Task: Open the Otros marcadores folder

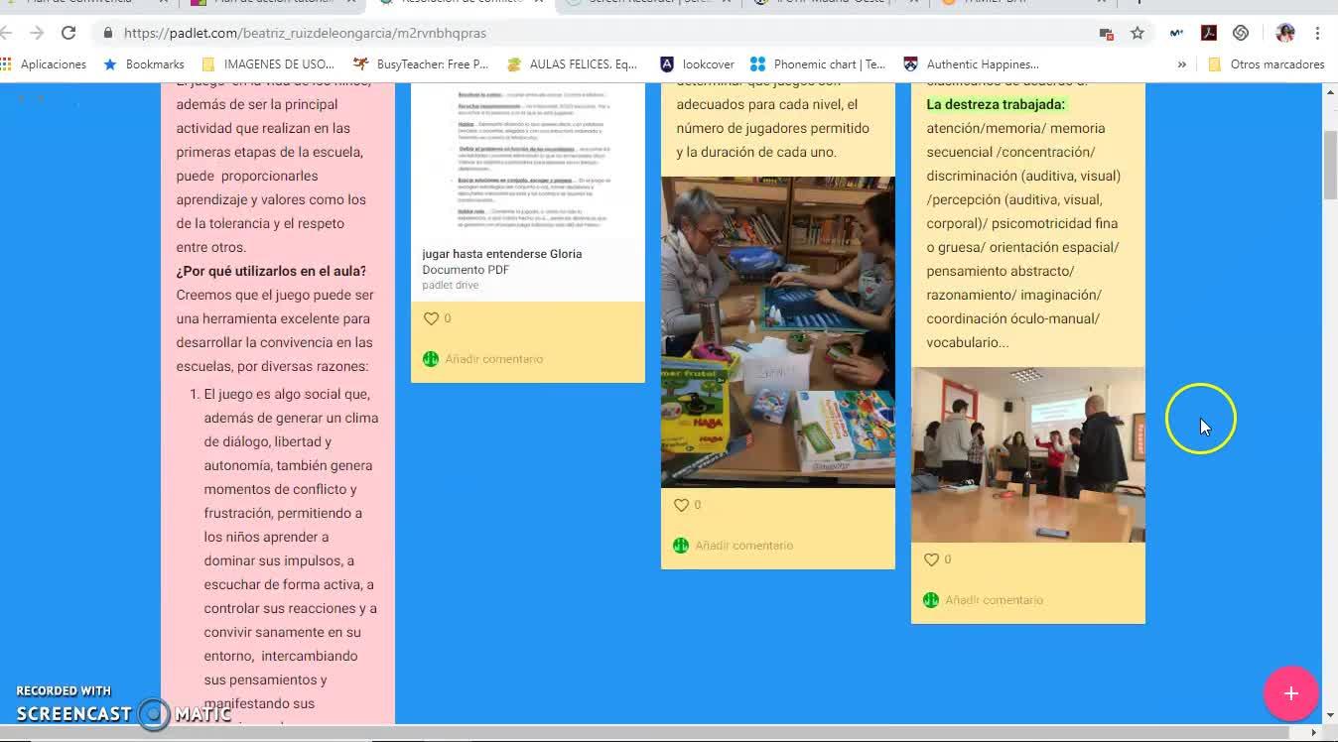Action: point(1266,64)
